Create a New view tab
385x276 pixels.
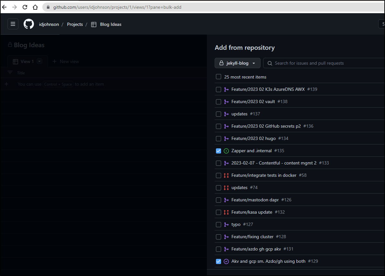point(66,61)
